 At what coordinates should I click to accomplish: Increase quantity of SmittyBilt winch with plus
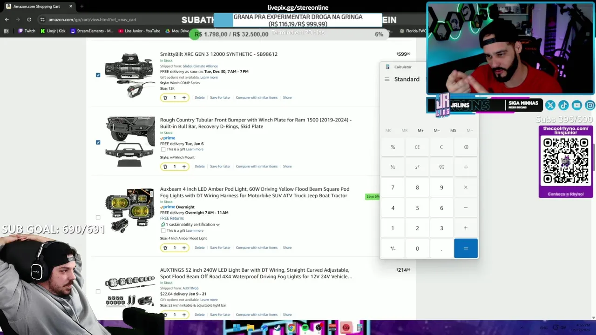[x=184, y=98]
